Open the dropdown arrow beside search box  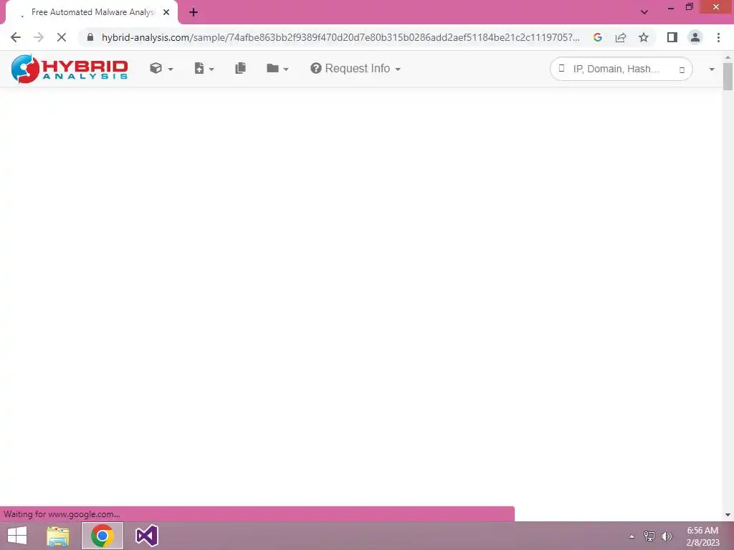point(712,69)
